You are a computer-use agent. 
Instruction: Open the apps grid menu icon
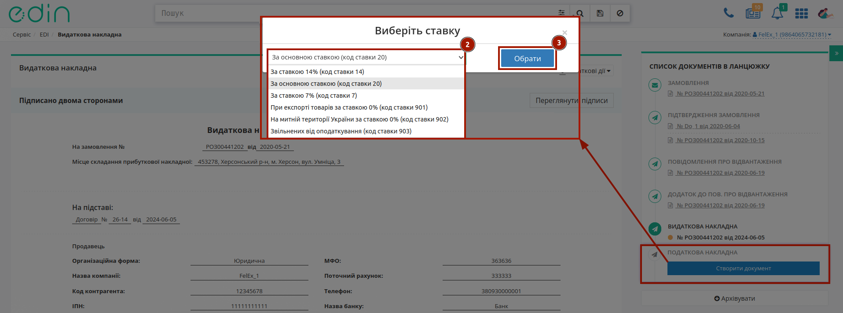[x=802, y=14]
